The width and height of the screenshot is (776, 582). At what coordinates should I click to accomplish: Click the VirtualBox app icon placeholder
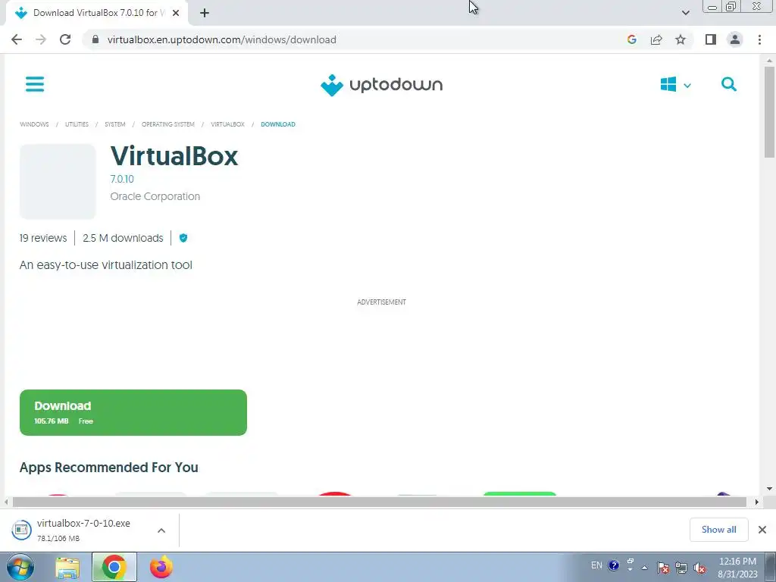click(x=58, y=181)
